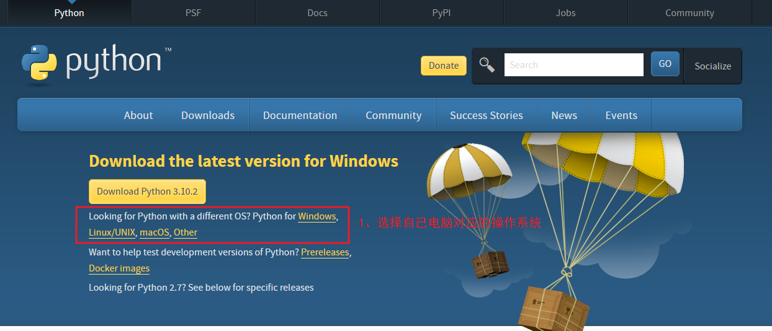The image size is (772, 331).
Task: Open the Socialize menu
Action: pos(713,66)
